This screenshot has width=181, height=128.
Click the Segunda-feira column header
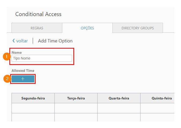tap(33, 98)
